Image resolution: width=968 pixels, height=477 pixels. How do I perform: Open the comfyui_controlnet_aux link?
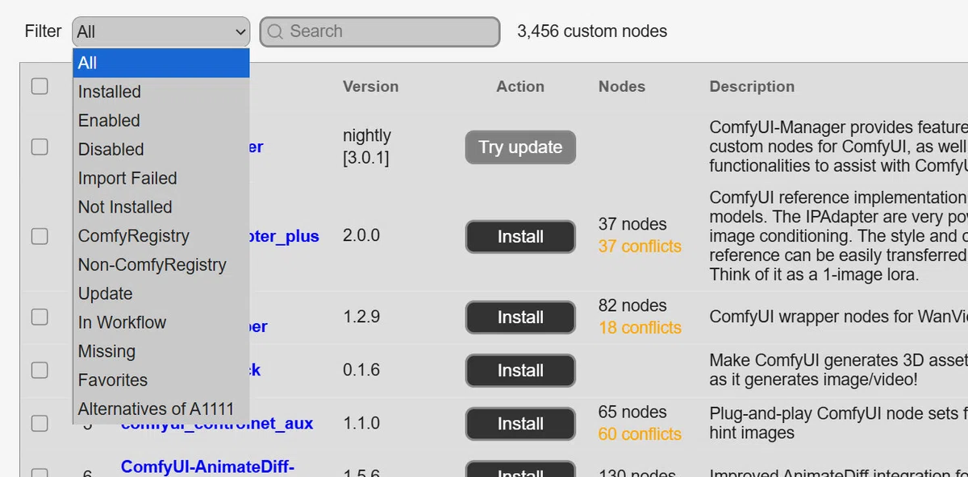[217, 424]
